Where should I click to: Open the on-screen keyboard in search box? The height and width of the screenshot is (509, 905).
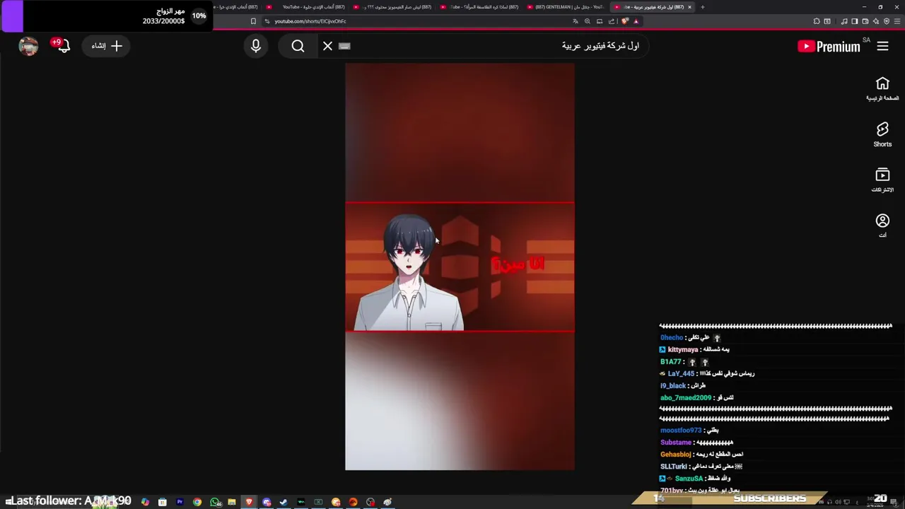pos(344,46)
